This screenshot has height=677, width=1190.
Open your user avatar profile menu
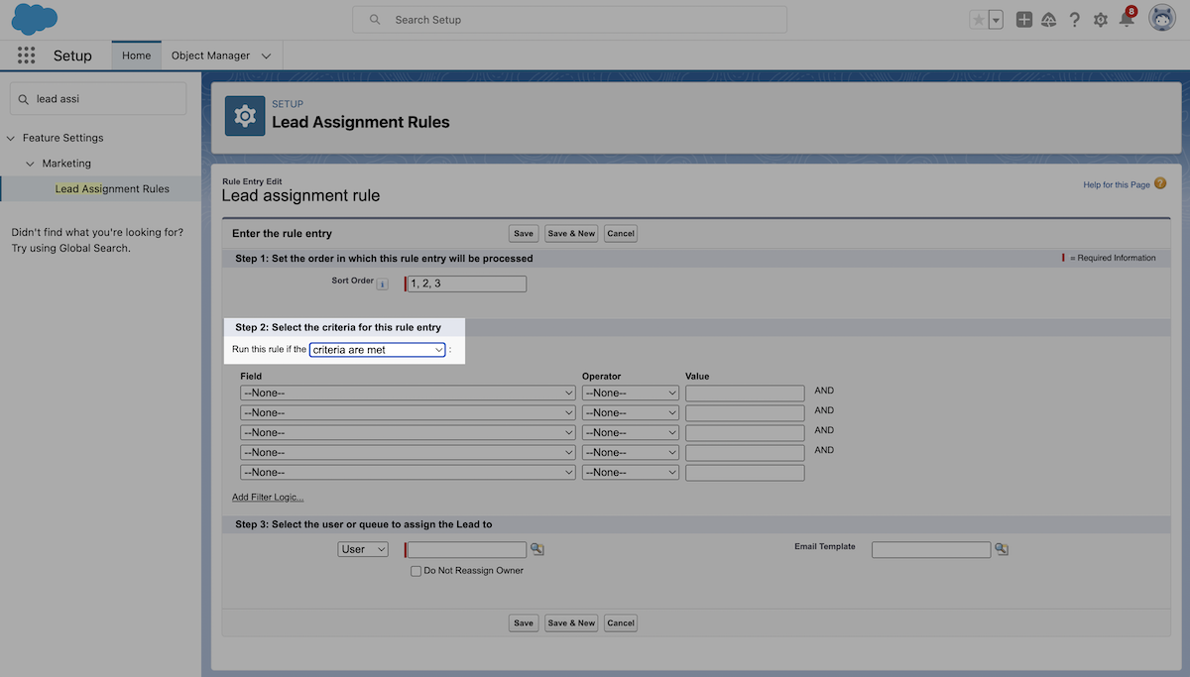(x=1161, y=17)
